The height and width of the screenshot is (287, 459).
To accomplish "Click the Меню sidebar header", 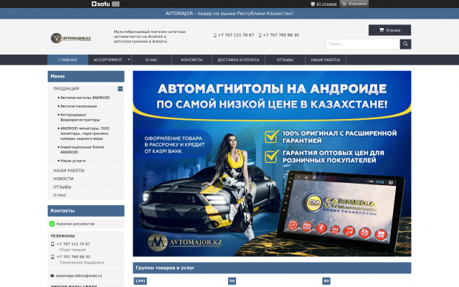I will tap(86, 77).
